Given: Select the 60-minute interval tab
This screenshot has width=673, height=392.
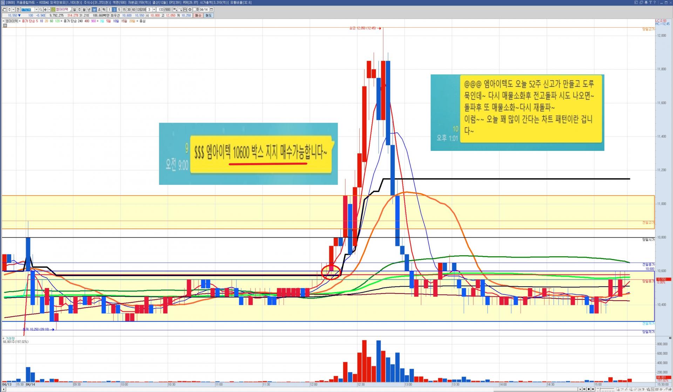Looking at the screenshot, I should [x=134, y=9].
